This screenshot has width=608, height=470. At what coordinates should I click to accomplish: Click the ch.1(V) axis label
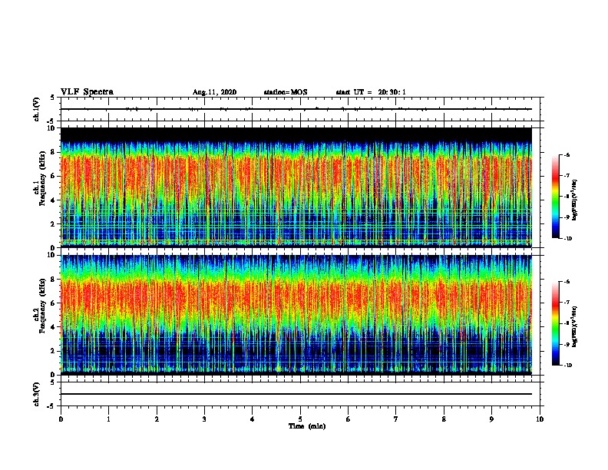click(36, 109)
